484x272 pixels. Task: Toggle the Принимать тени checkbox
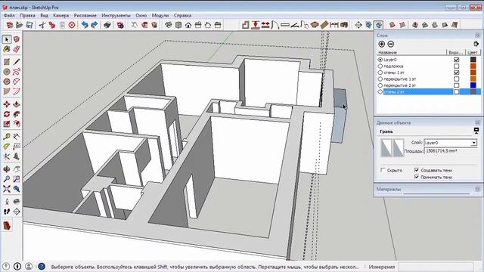pyautogui.click(x=417, y=177)
